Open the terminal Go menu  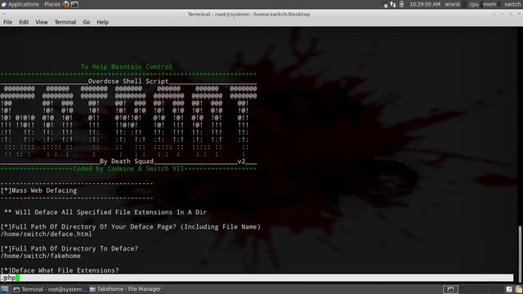coord(87,22)
